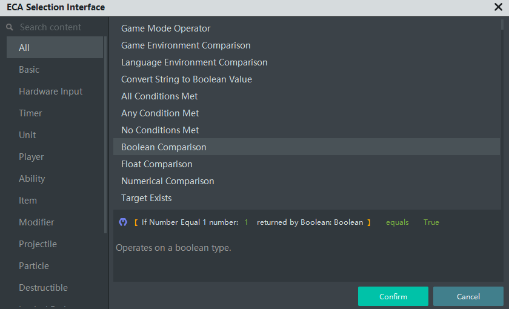Viewport: 509px width, 309px height.
Task: Select Game Mode Operator entry
Action: pos(166,28)
